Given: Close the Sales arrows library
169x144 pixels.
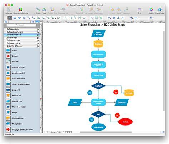Looking at the screenshot, I should 37,29.
